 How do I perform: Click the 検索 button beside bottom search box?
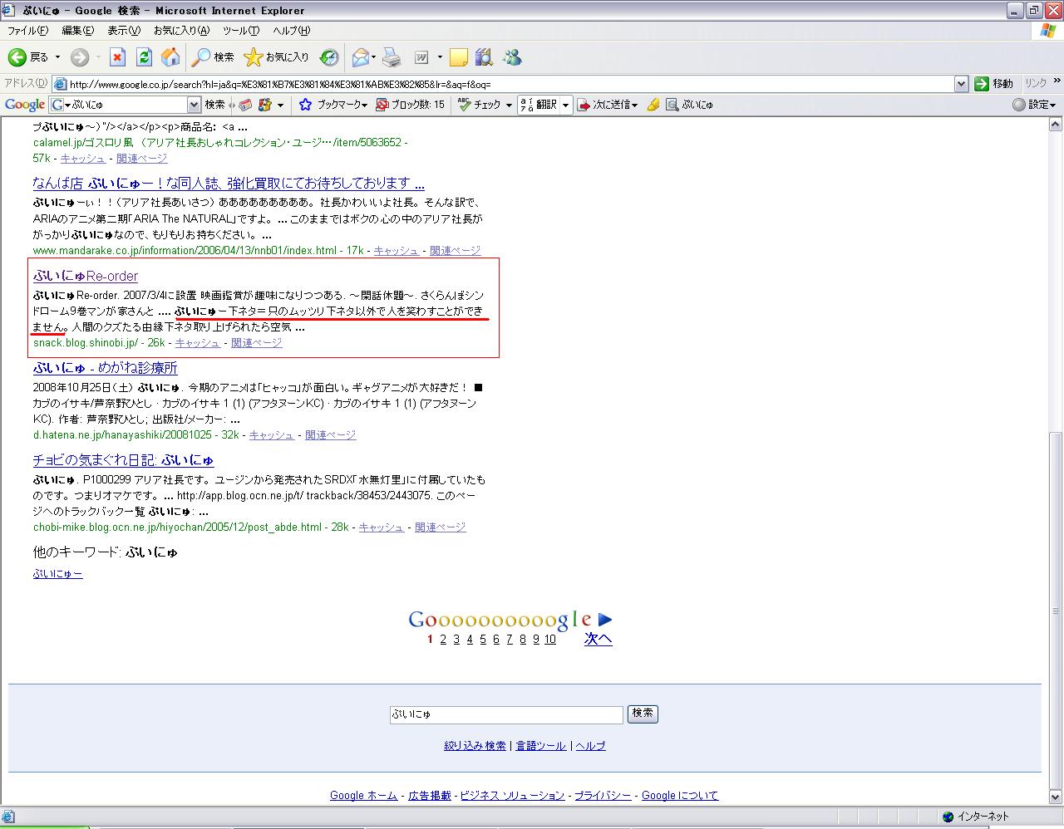(x=643, y=714)
